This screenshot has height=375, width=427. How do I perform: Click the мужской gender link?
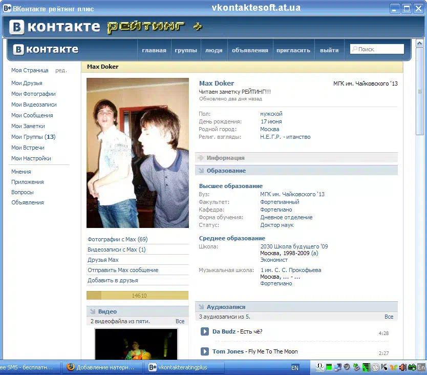[x=271, y=114]
